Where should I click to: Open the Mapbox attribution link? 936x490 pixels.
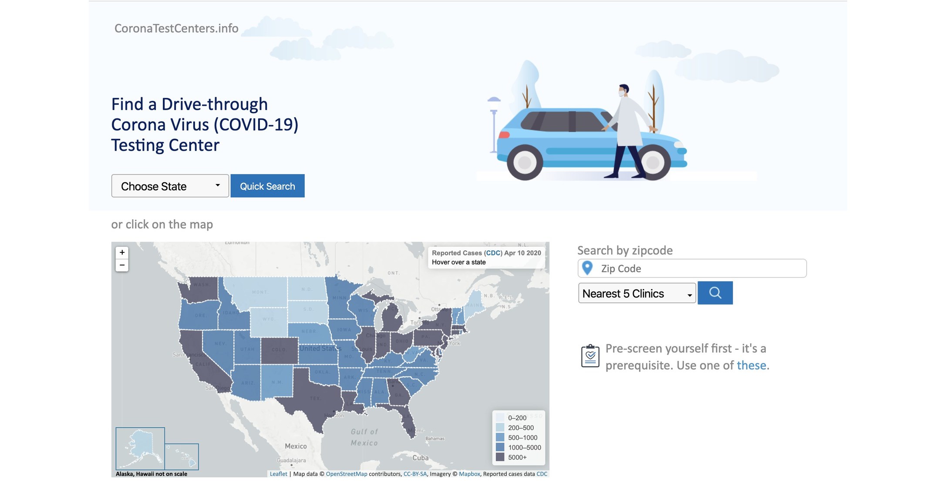coord(469,474)
